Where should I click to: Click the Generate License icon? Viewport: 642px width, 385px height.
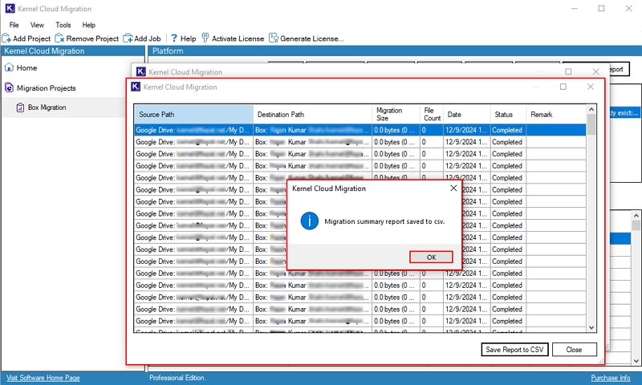coord(273,38)
